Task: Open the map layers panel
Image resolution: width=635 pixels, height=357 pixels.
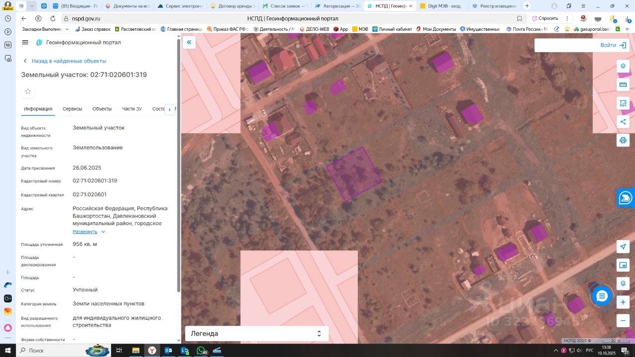Action: click(x=623, y=66)
